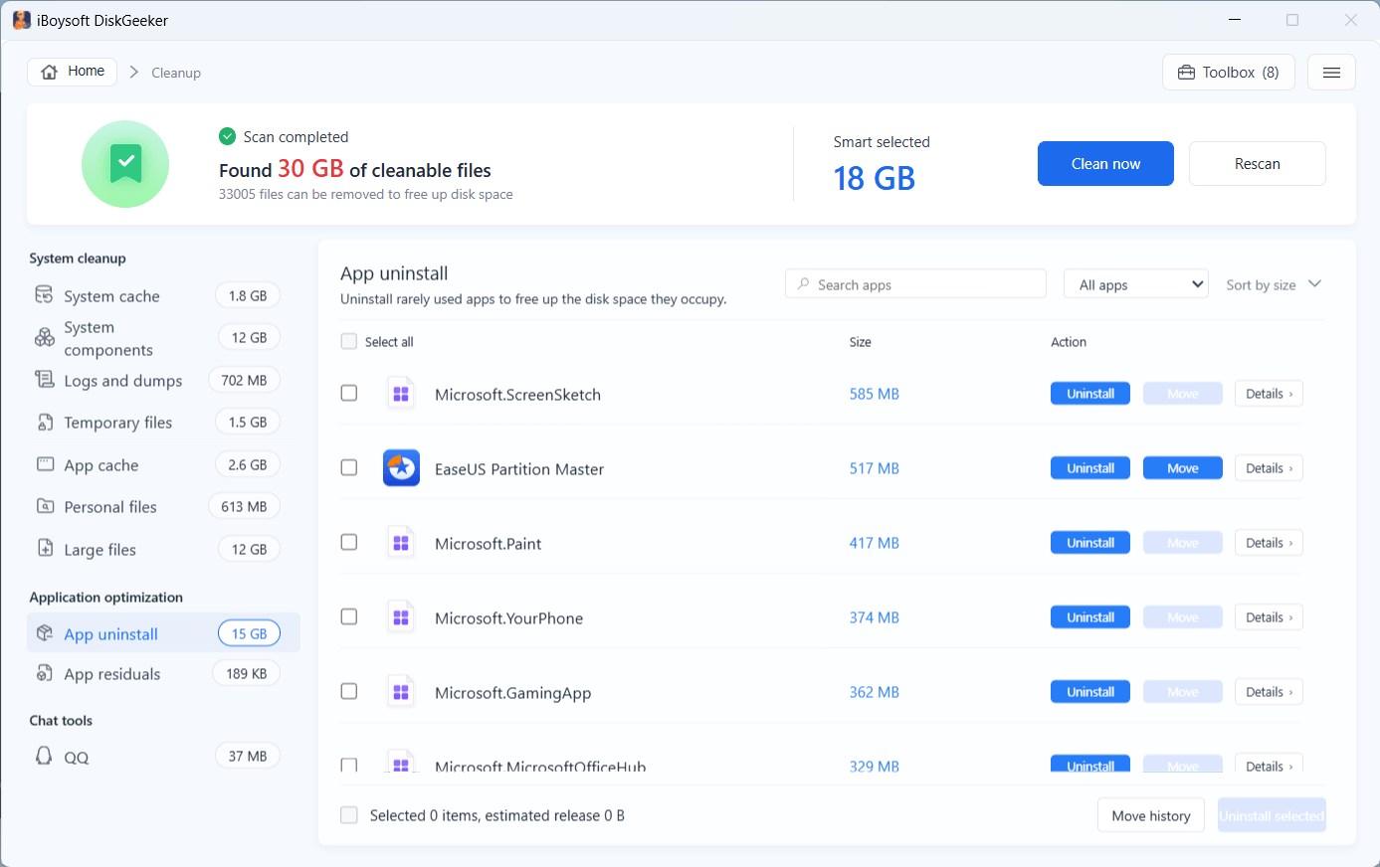Viewport: 1380px width, 867px height.
Task: Click the green bookmark scan status icon
Action: click(x=125, y=164)
